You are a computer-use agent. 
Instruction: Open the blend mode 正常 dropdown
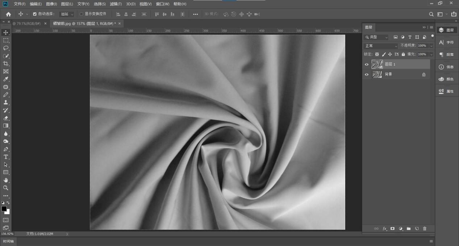(x=381, y=46)
